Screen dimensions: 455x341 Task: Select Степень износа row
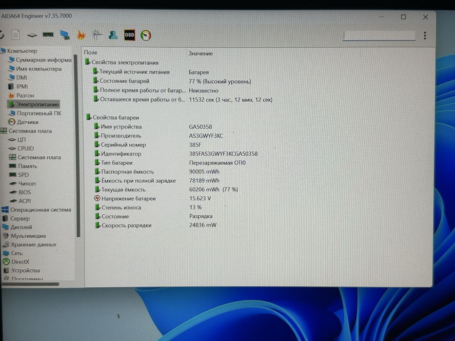click(149, 208)
